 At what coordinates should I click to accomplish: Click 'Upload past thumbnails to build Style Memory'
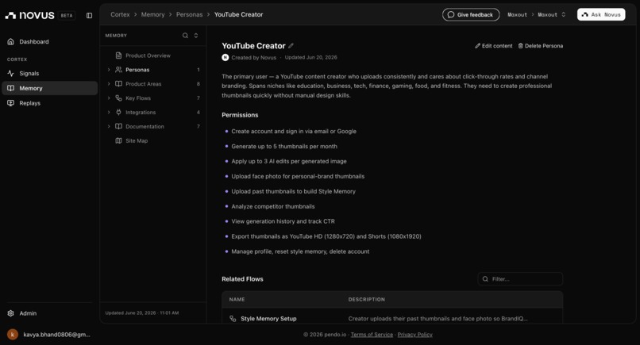click(294, 191)
